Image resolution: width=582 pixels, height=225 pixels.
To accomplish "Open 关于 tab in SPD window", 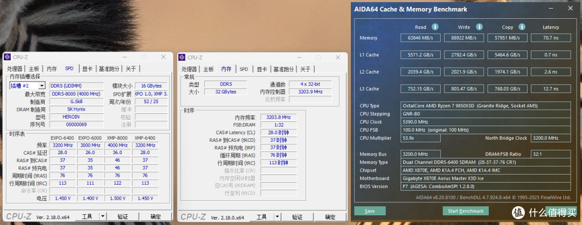I will click(x=130, y=69).
